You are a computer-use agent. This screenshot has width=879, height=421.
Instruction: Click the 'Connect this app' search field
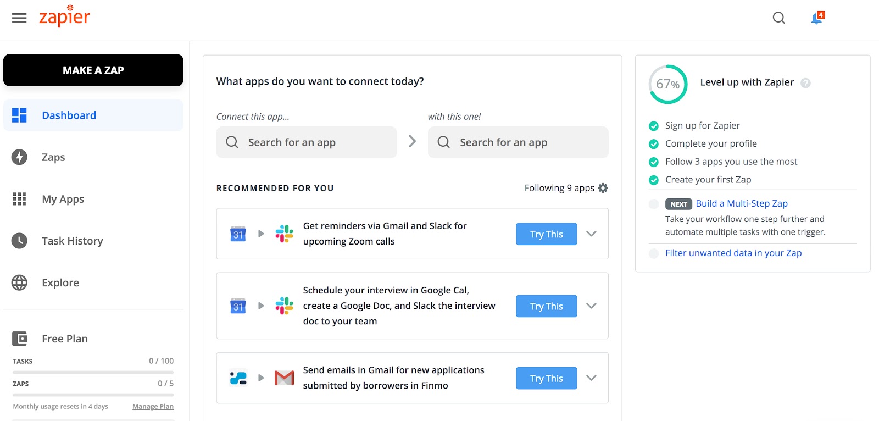click(x=307, y=142)
